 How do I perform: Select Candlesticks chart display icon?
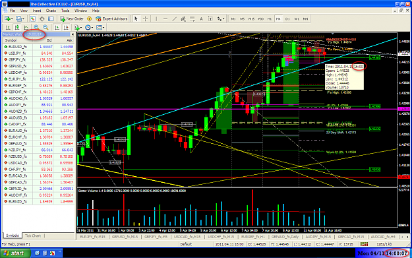pyautogui.click(x=17, y=27)
